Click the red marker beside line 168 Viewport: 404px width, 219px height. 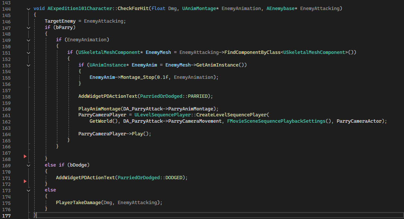coord(25,156)
